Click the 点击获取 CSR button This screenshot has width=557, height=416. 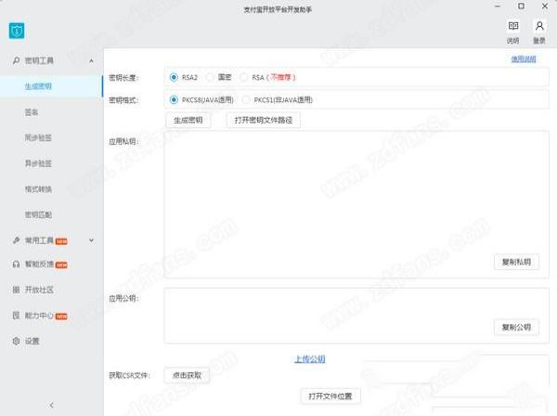click(x=187, y=375)
